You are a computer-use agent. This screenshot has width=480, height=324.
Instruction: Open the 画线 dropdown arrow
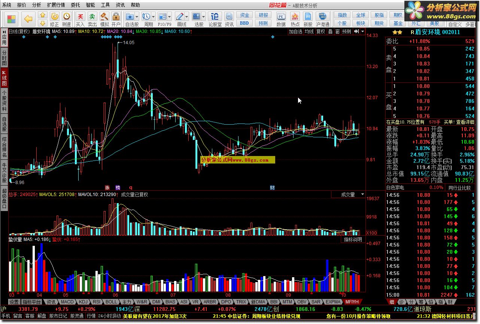click(187, 16)
